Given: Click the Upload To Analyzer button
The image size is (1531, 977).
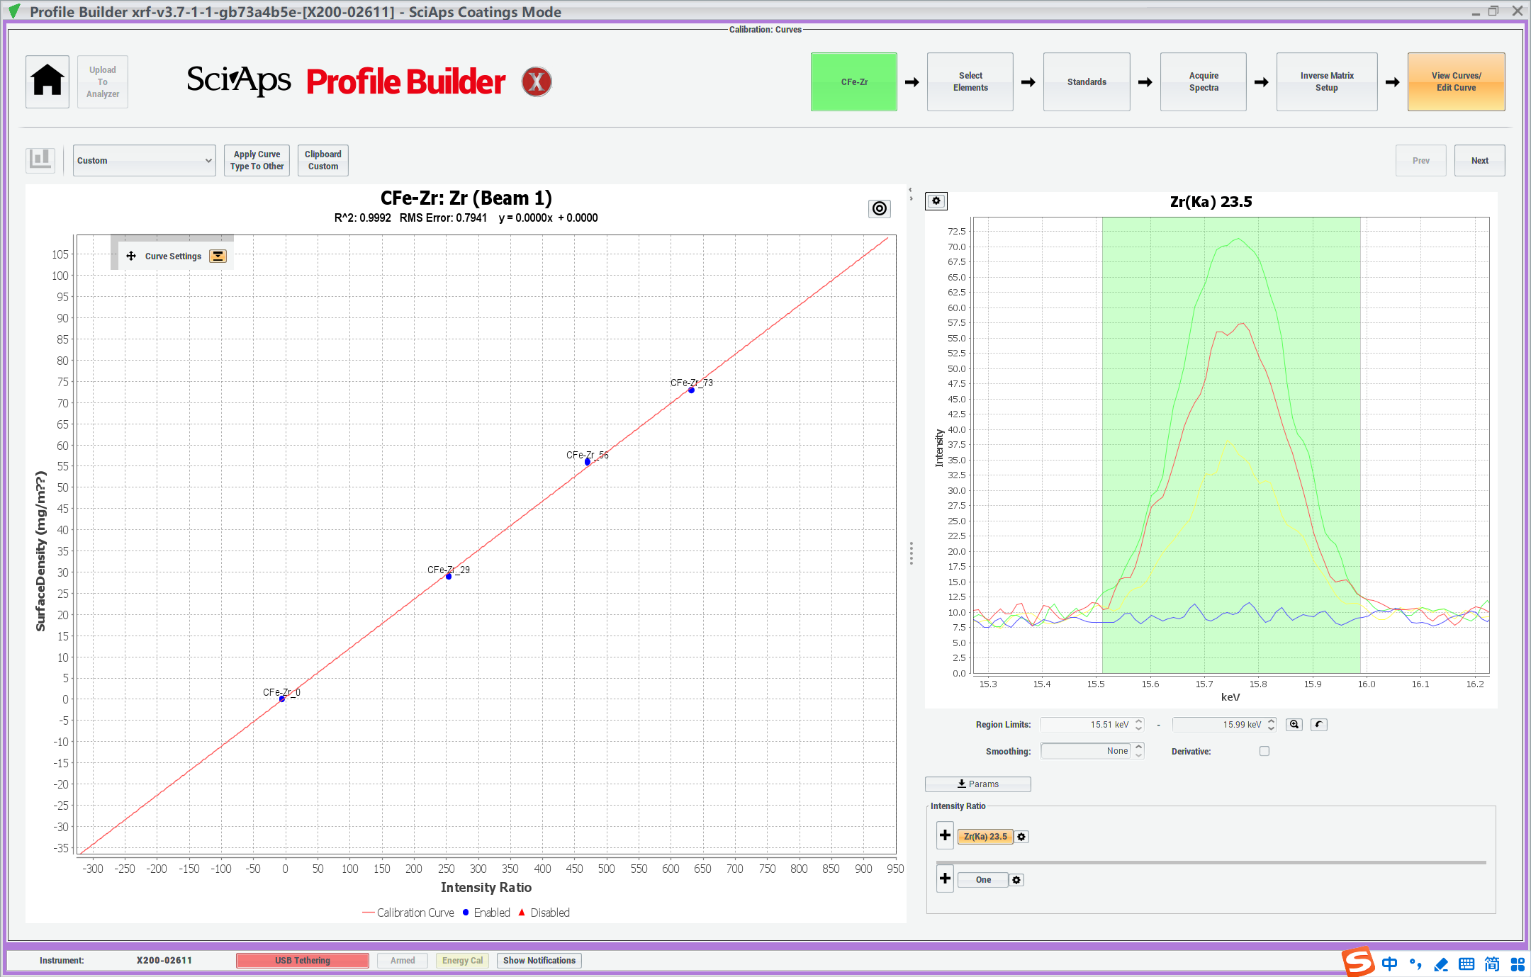Looking at the screenshot, I should [103, 81].
